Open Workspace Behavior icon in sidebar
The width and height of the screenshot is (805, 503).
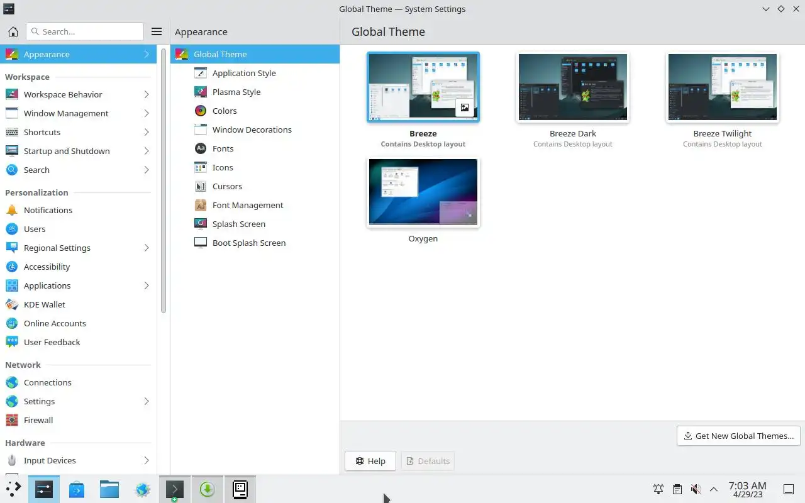(x=12, y=94)
